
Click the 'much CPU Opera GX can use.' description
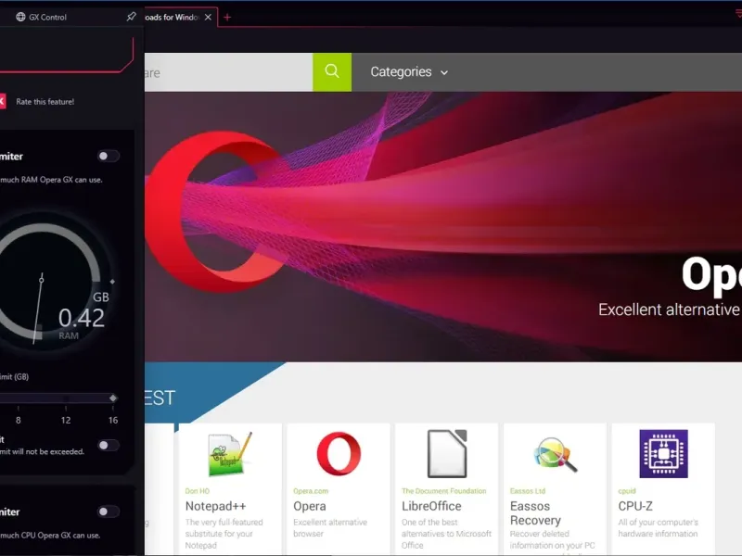[50, 536]
